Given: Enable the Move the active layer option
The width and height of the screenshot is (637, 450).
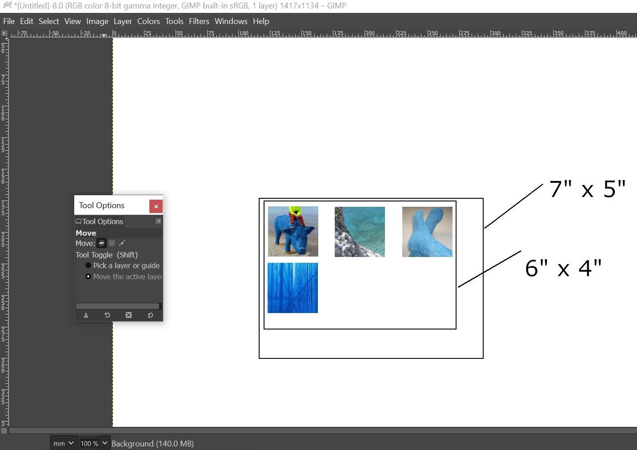Looking at the screenshot, I should coord(88,276).
